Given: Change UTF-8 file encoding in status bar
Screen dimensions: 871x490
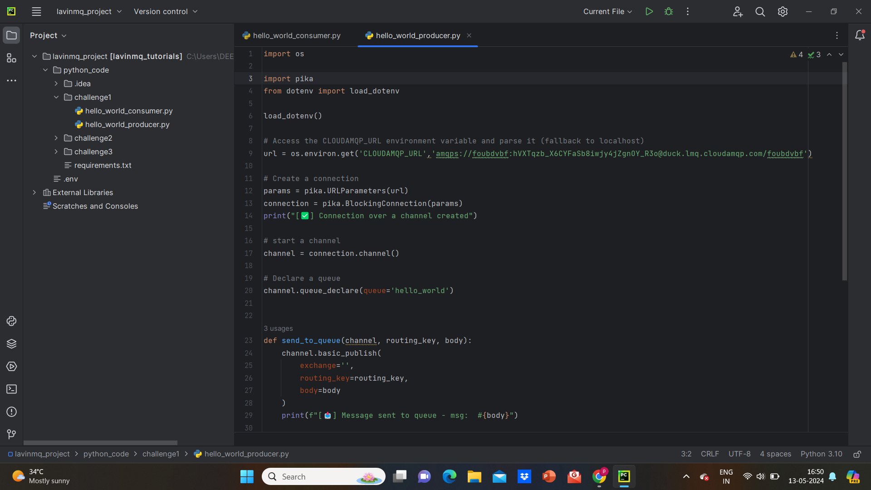Looking at the screenshot, I should [x=739, y=454].
